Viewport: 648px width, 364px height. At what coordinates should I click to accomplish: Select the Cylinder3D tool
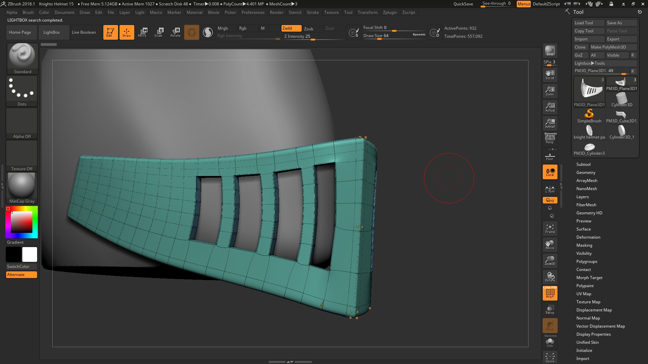(621, 100)
